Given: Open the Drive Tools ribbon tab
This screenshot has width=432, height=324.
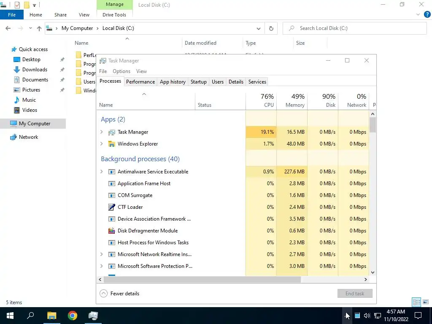Looking at the screenshot, I should [x=114, y=15].
